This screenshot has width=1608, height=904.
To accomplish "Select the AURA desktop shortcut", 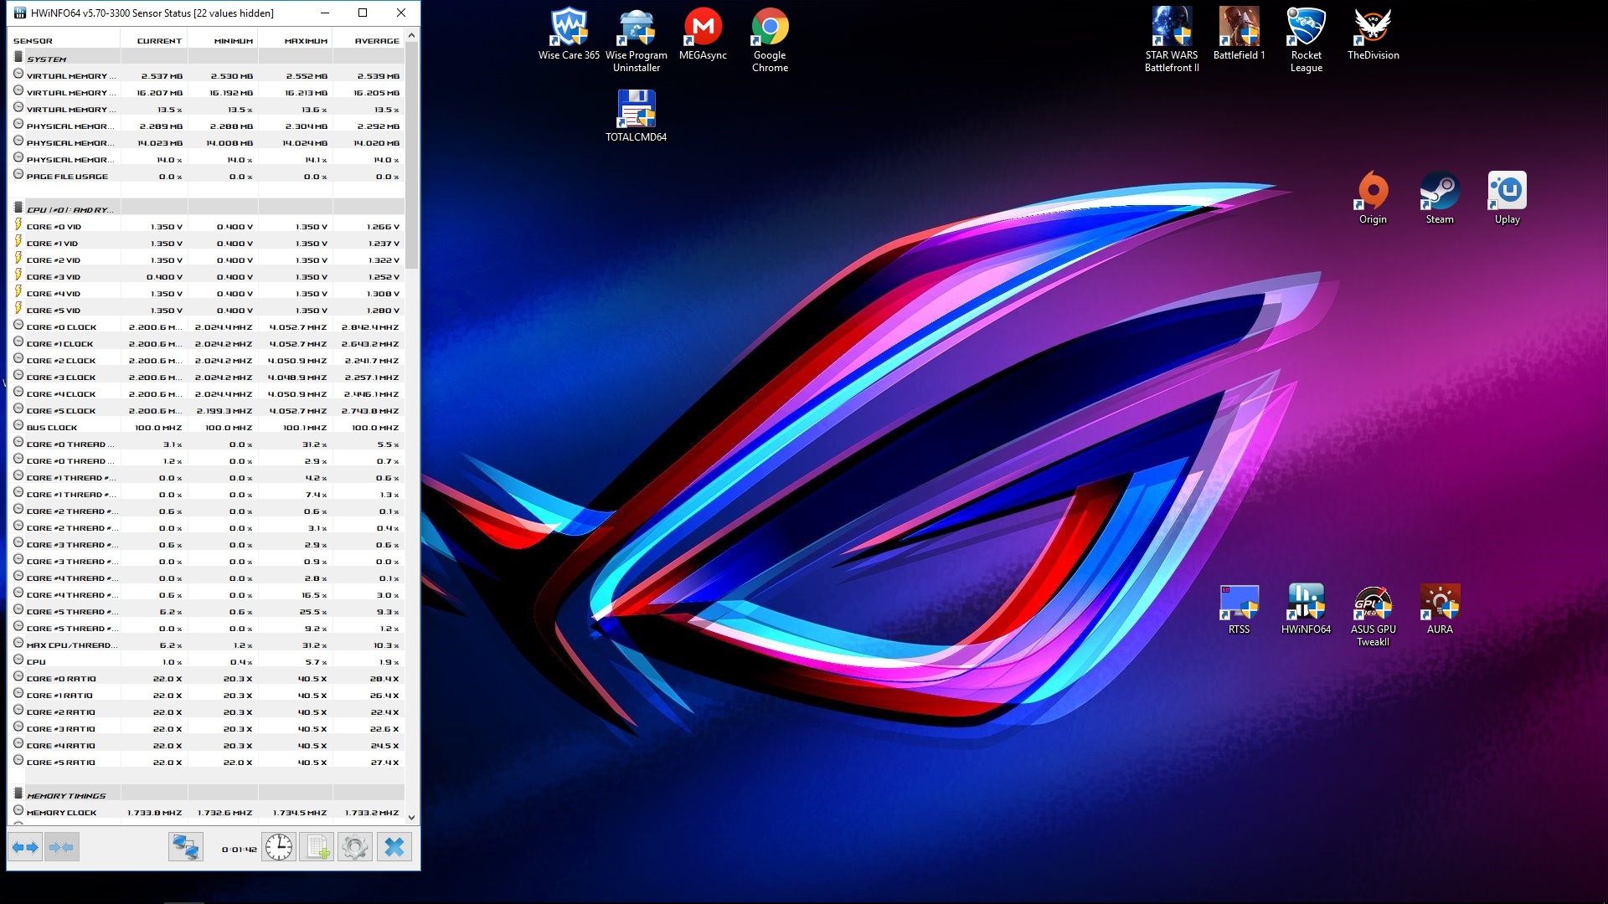I will [1440, 609].
